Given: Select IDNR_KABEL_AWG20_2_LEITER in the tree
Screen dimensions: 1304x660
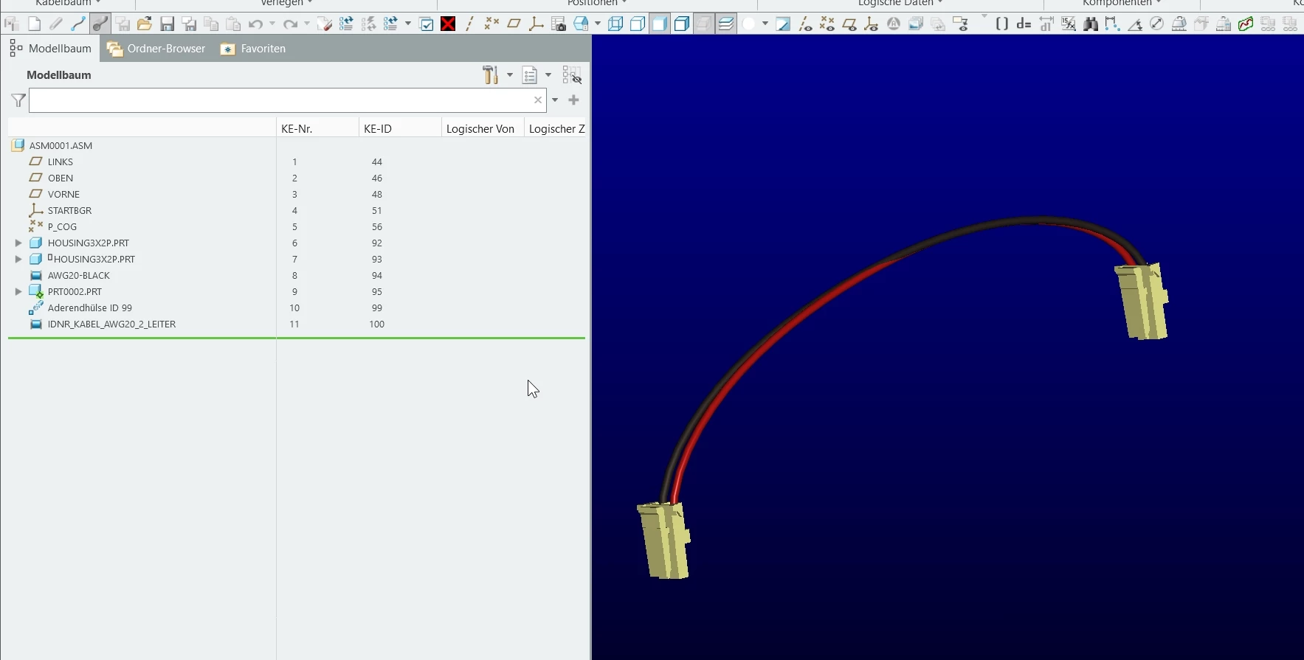Looking at the screenshot, I should click(x=111, y=324).
